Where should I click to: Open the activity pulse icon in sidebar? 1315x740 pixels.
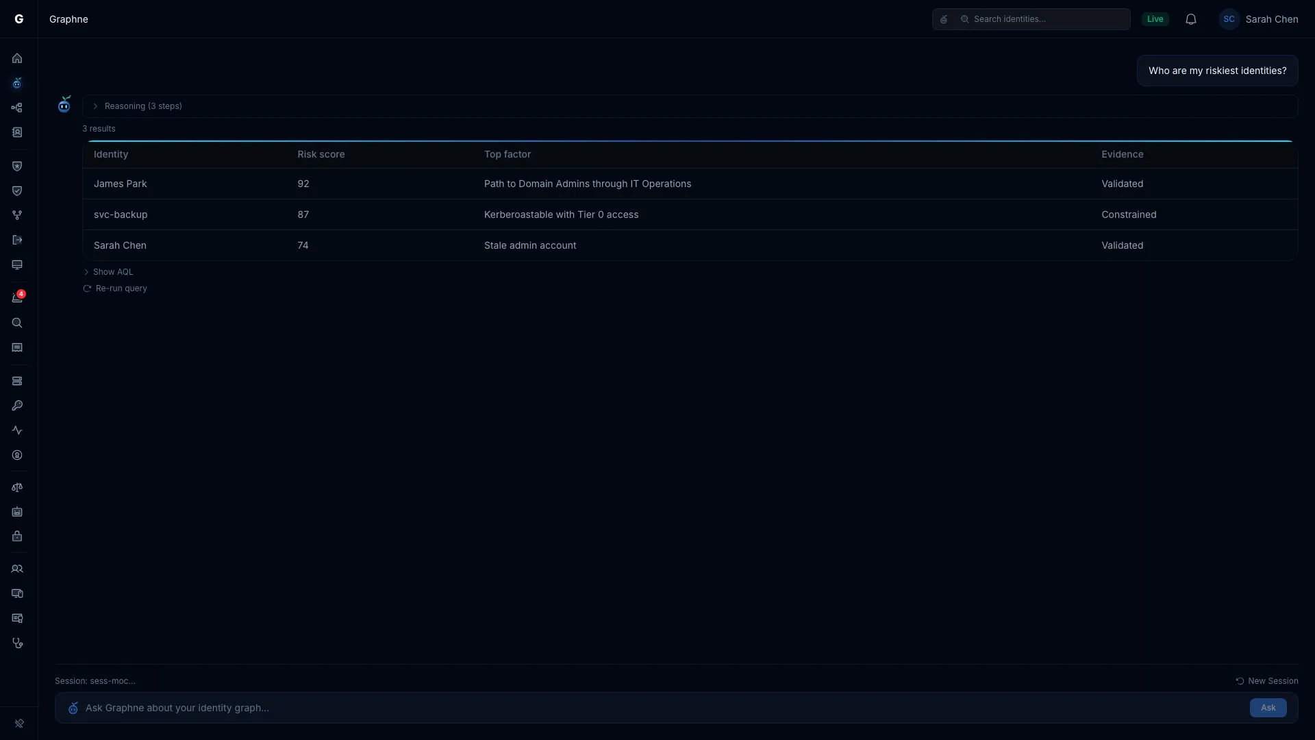[x=17, y=430]
